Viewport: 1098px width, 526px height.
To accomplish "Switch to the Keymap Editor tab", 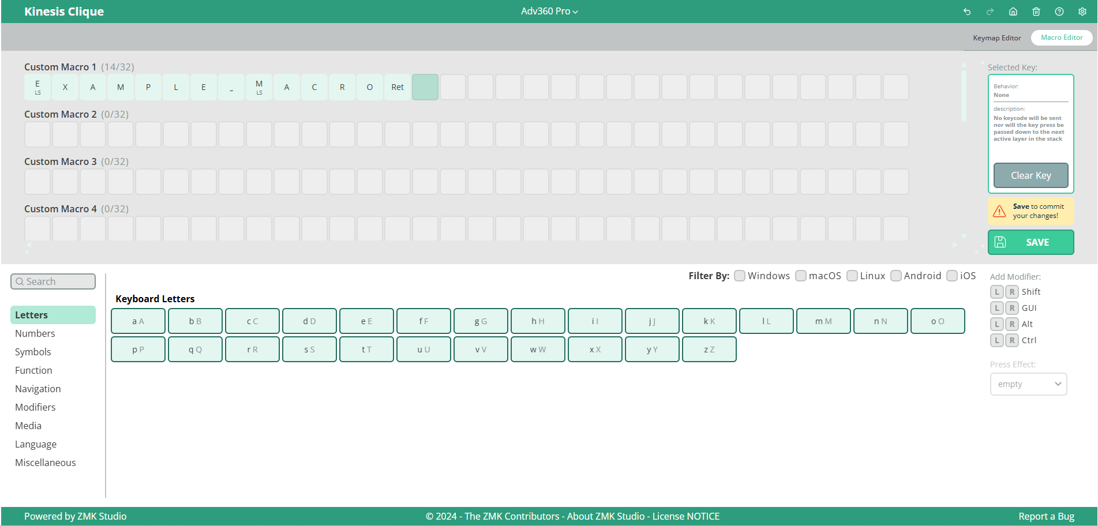I will point(997,38).
